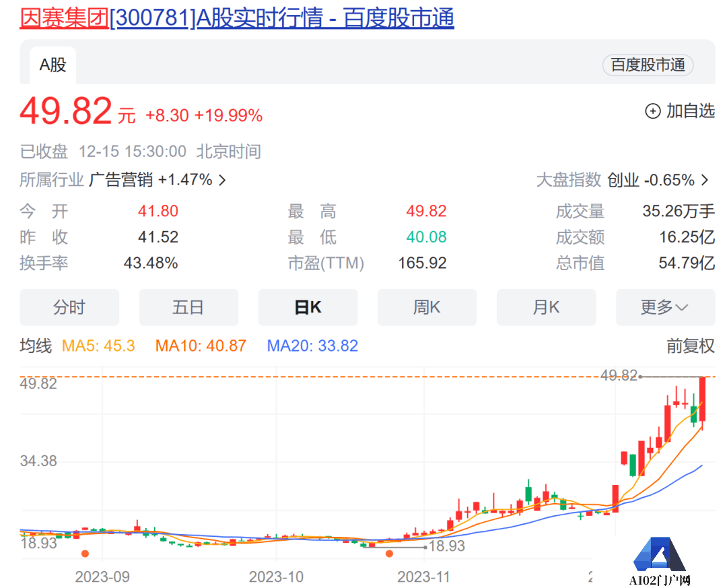This screenshot has height=586, width=727.
Task: Click the MA5: 45.3 indicator label
Action: click(x=98, y=346)
